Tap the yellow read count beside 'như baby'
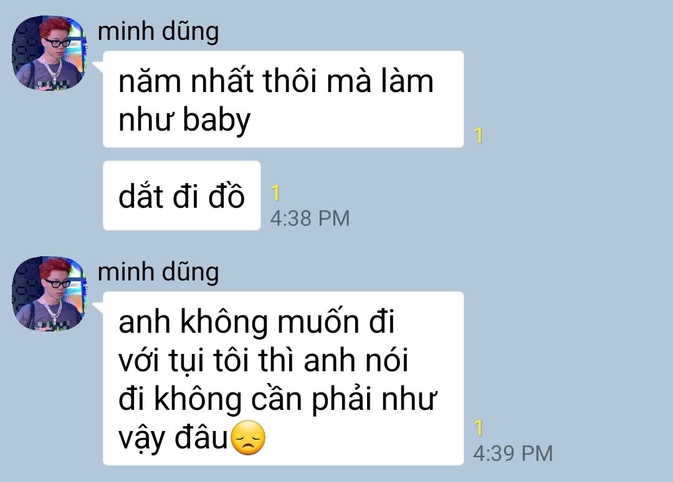 click(479, 136)
